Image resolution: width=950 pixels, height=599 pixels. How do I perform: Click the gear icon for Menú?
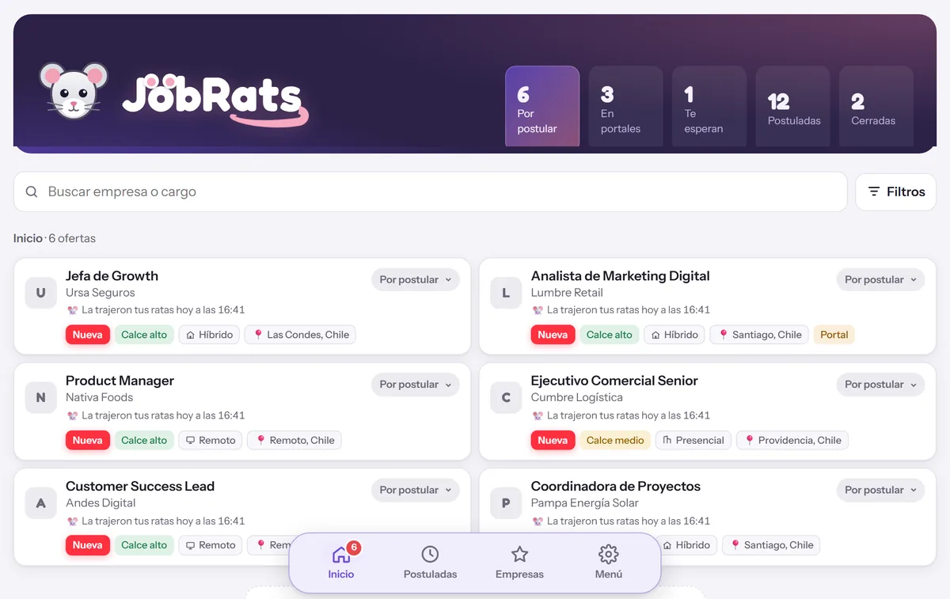(x=608, y=554)
